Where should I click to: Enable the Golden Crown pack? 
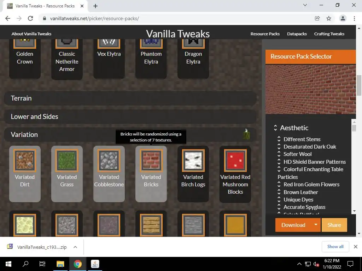[x=25, y=59]
